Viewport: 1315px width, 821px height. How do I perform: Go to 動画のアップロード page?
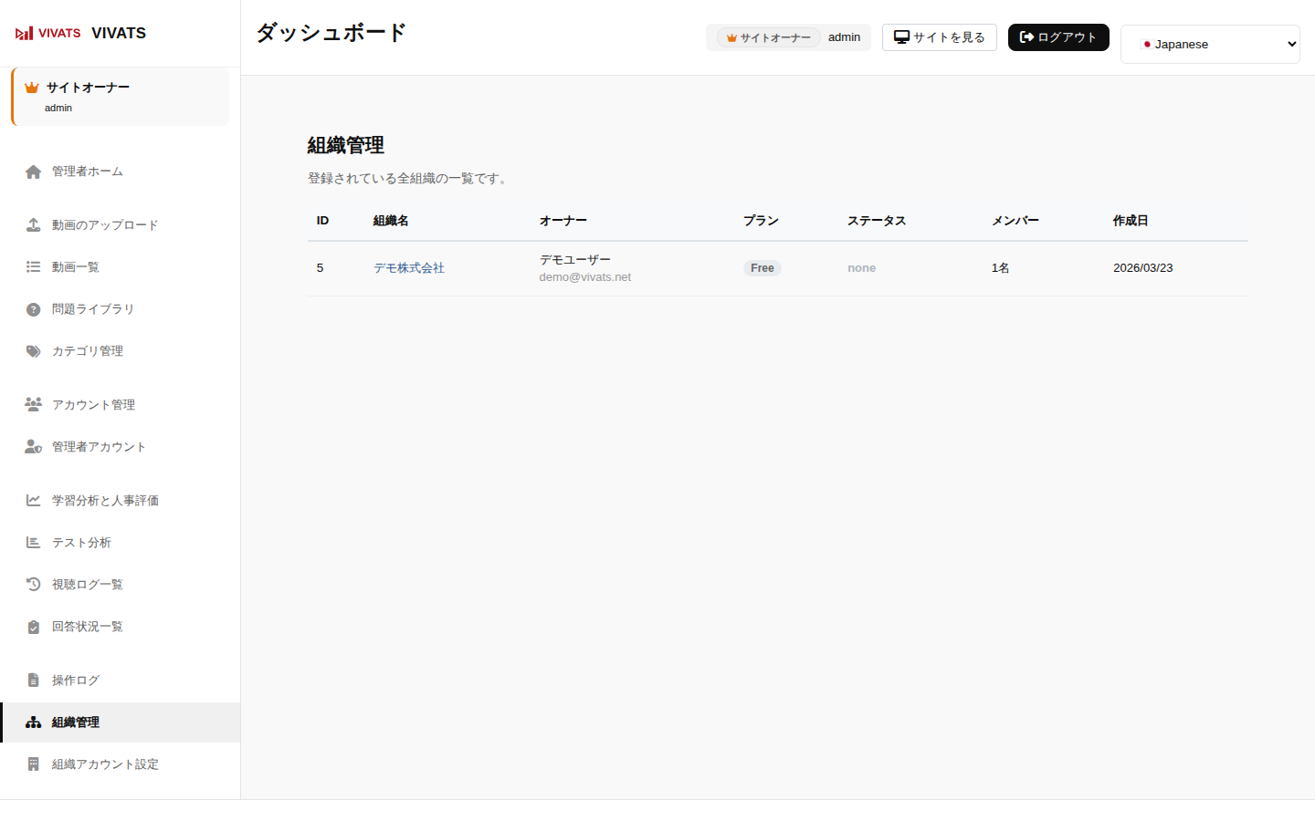(x=121, y=225)
